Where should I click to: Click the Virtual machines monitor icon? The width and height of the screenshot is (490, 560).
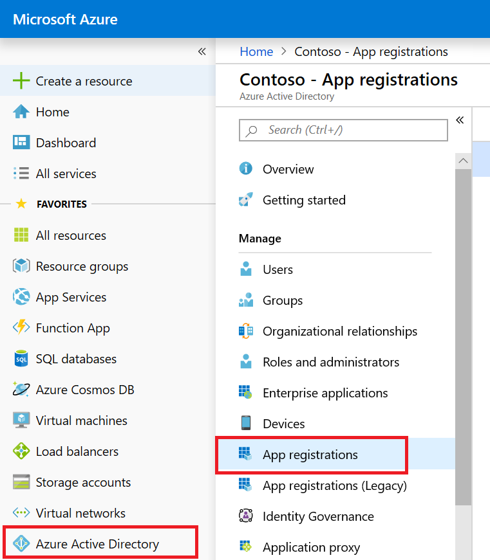point(21,420)
